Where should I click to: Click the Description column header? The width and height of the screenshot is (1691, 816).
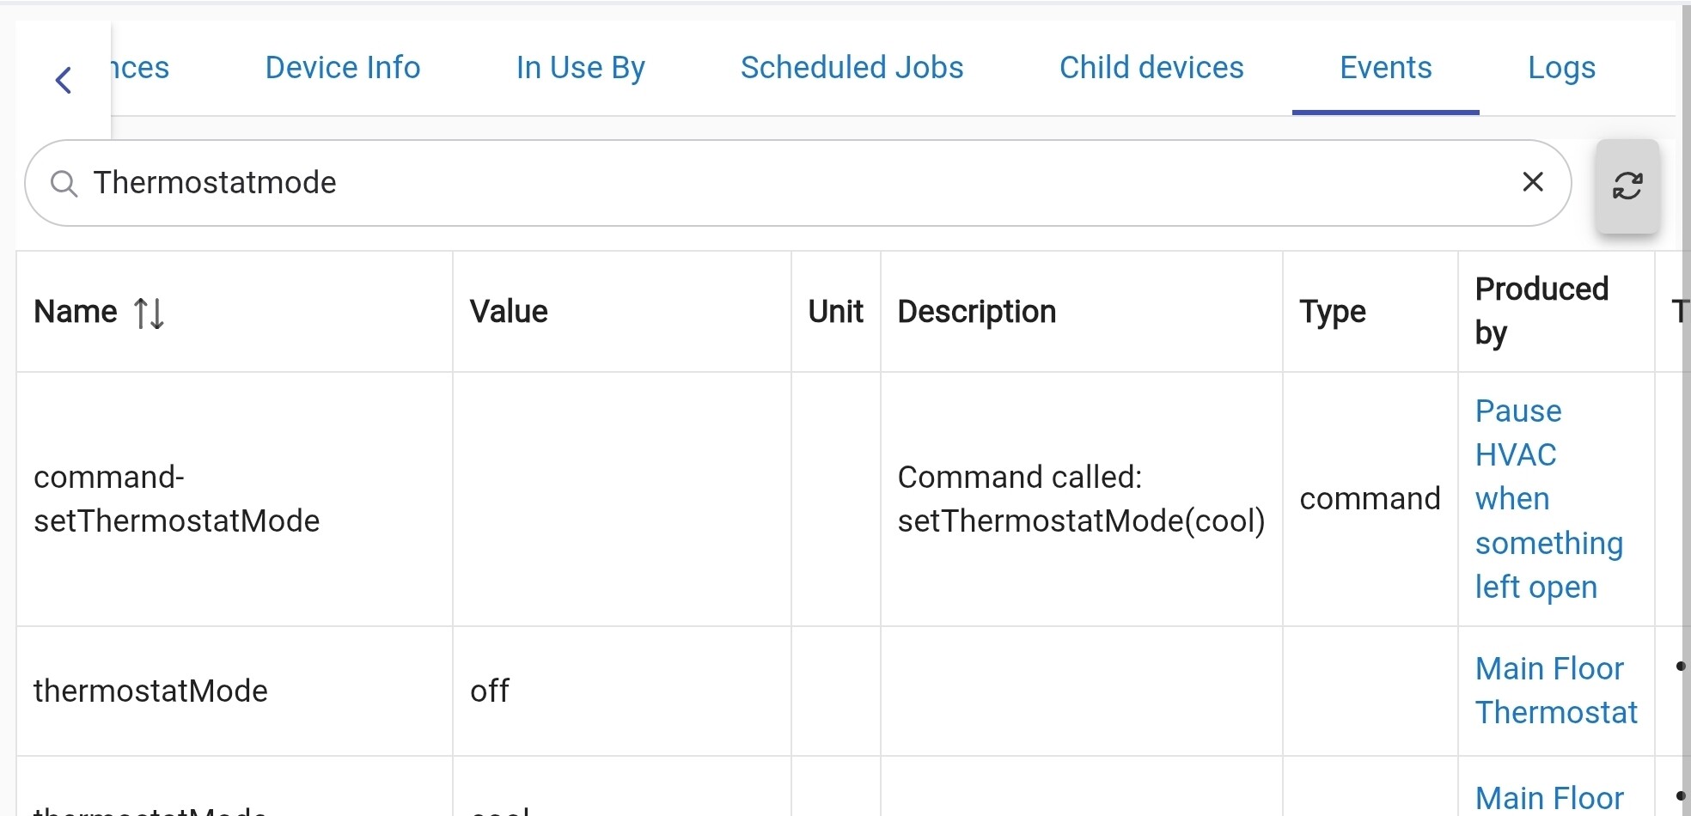976,312
